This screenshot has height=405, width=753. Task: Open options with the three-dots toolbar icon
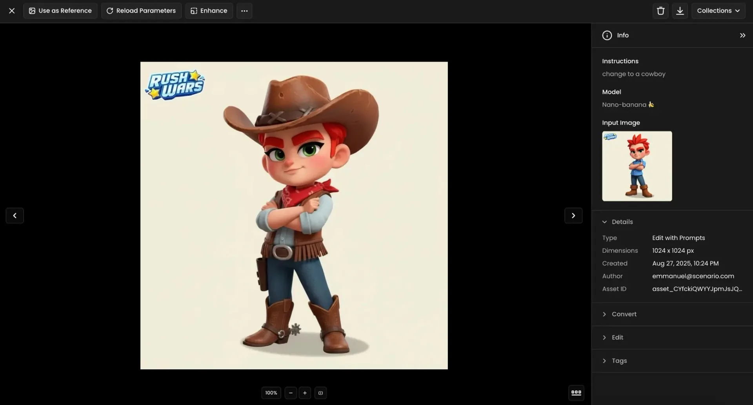pos(244,11)
